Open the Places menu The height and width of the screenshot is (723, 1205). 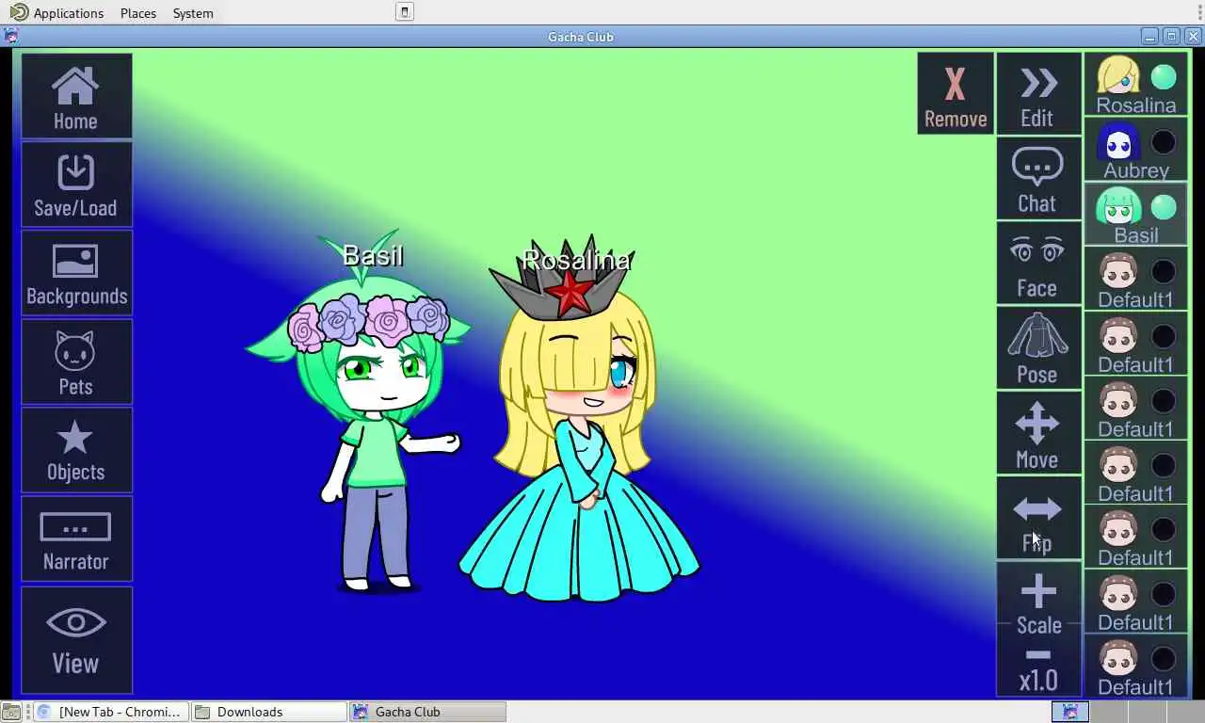138,13
